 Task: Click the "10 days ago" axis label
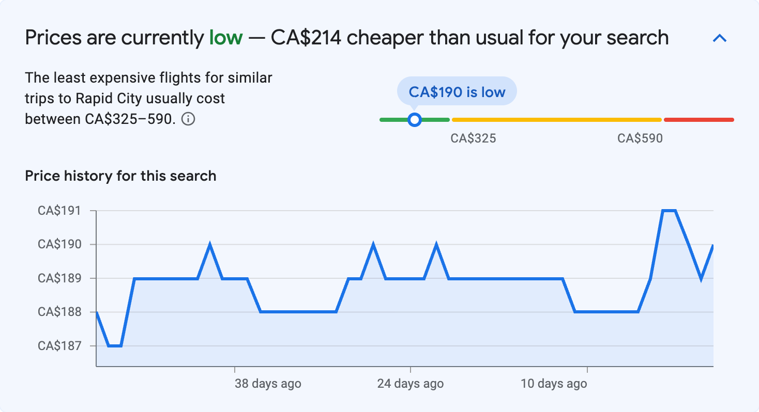click(x=553, y=384)
